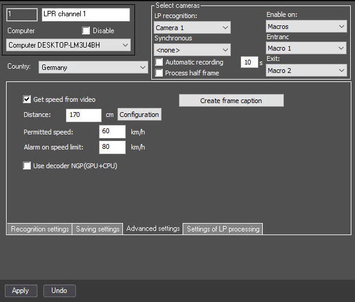This screenshot has width=355, height=302.
Task: Expand the Synchronous none dropdown
Action: coord(192,50)
